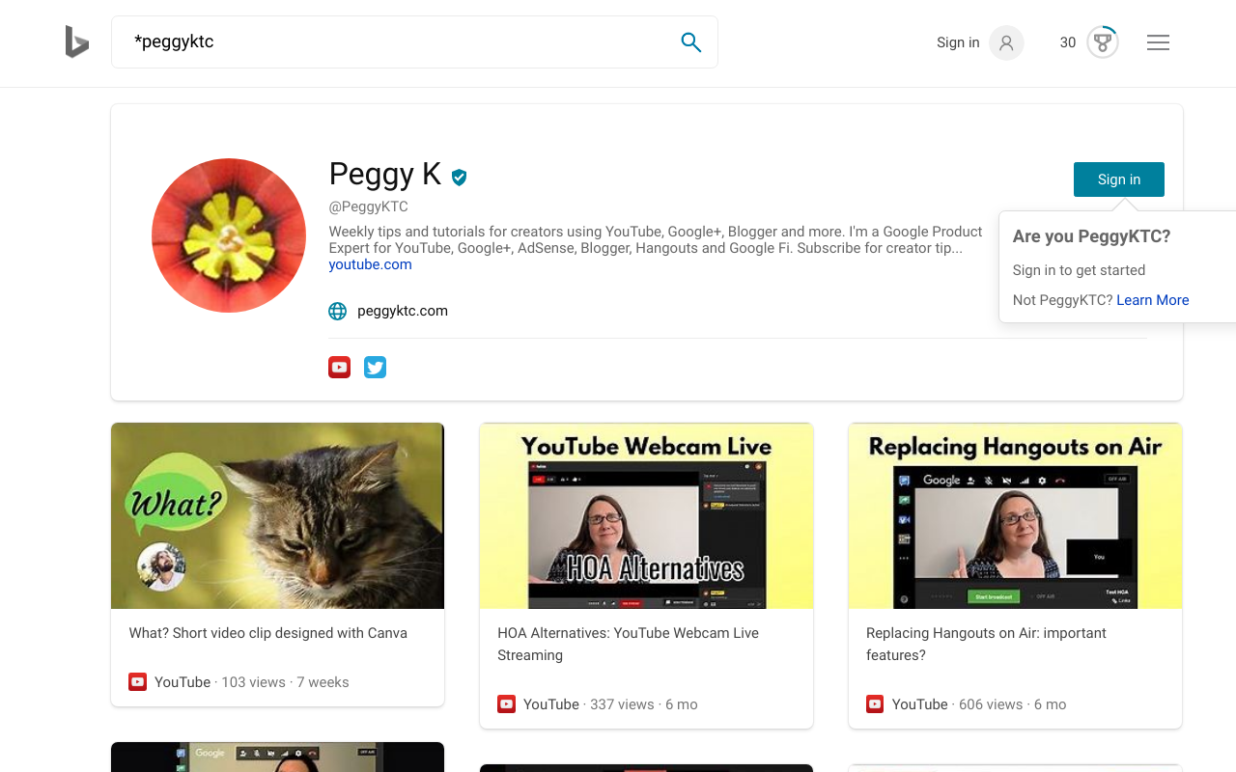
Task: Click the peggyktc.com website link
Action: tap(403, 311)
